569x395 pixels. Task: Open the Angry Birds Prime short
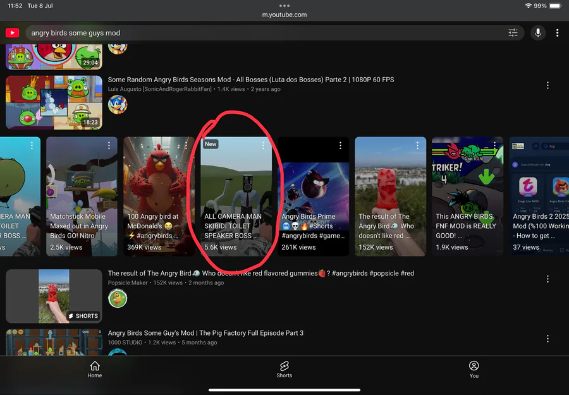(313, 197)
